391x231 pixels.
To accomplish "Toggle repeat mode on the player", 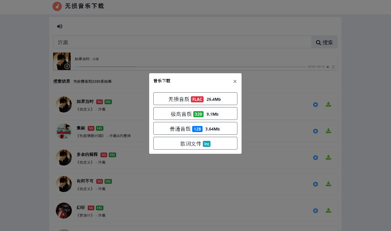I will click(x=333, y=67).
